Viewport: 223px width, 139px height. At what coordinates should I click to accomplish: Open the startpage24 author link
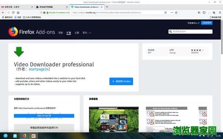click(39, 69)
